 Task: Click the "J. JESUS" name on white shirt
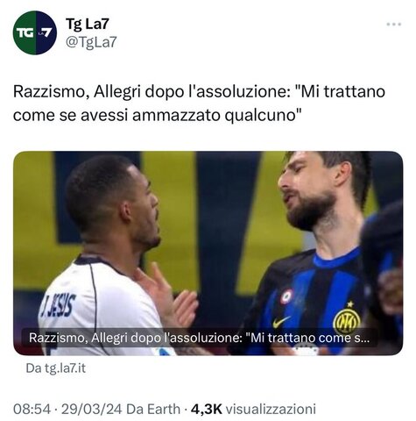point(58,306)
